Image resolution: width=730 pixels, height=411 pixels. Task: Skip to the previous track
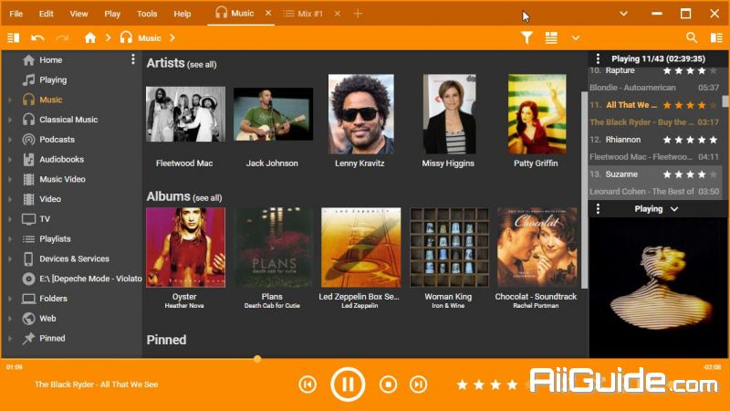coord(308,385)
